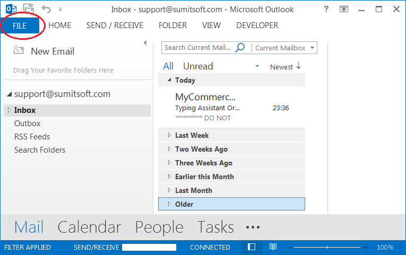Click the navigation options ellipsis
This screenshot has height=255, width=406.
[253, 227]
